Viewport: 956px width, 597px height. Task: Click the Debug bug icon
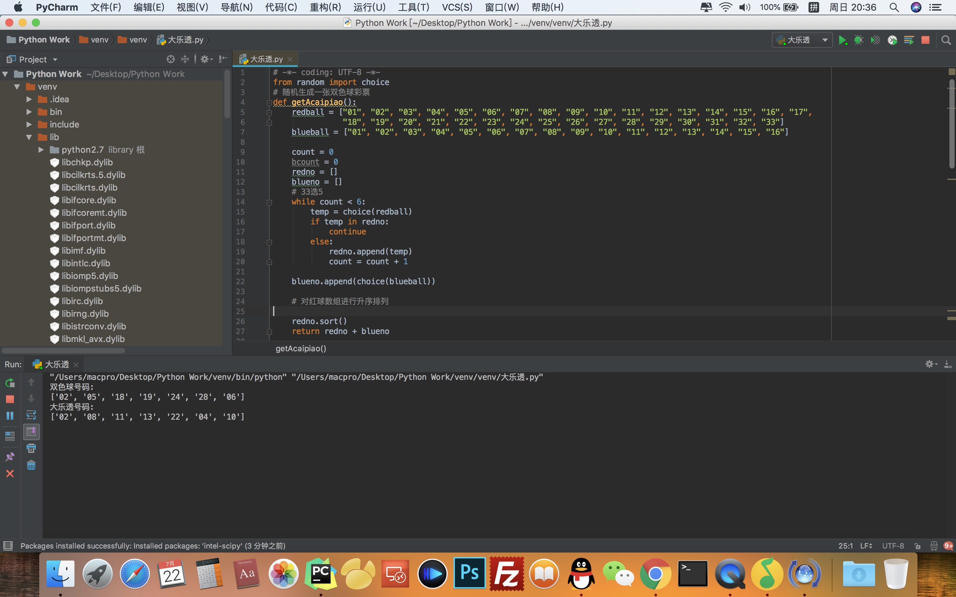[x=858, y=40]
